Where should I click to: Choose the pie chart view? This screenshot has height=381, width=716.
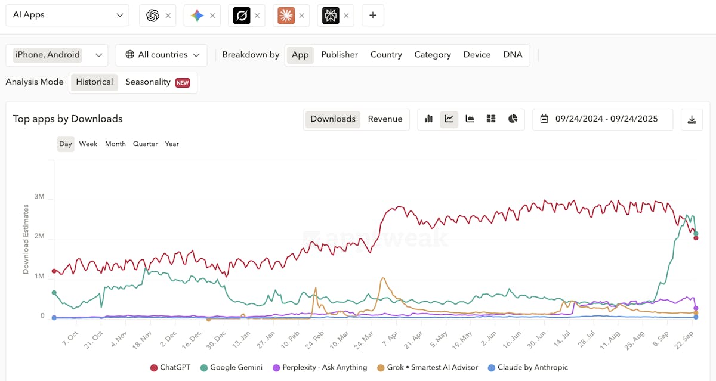[x=513, y=119]
